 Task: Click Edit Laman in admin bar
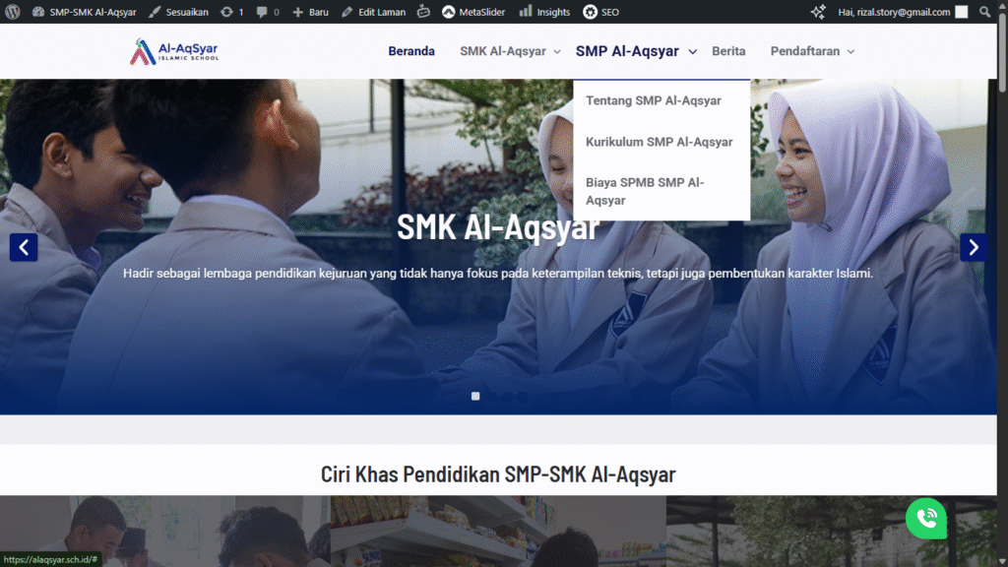(x=373, y=12)
